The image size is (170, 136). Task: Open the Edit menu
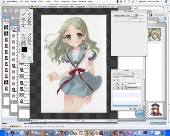[x=27, y=1]
